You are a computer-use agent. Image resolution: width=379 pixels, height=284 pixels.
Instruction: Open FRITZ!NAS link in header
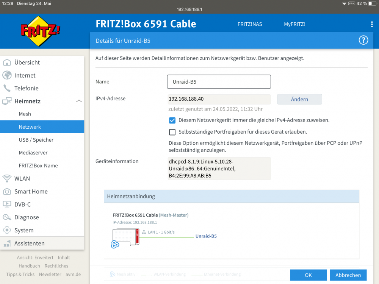pos(250,24)
